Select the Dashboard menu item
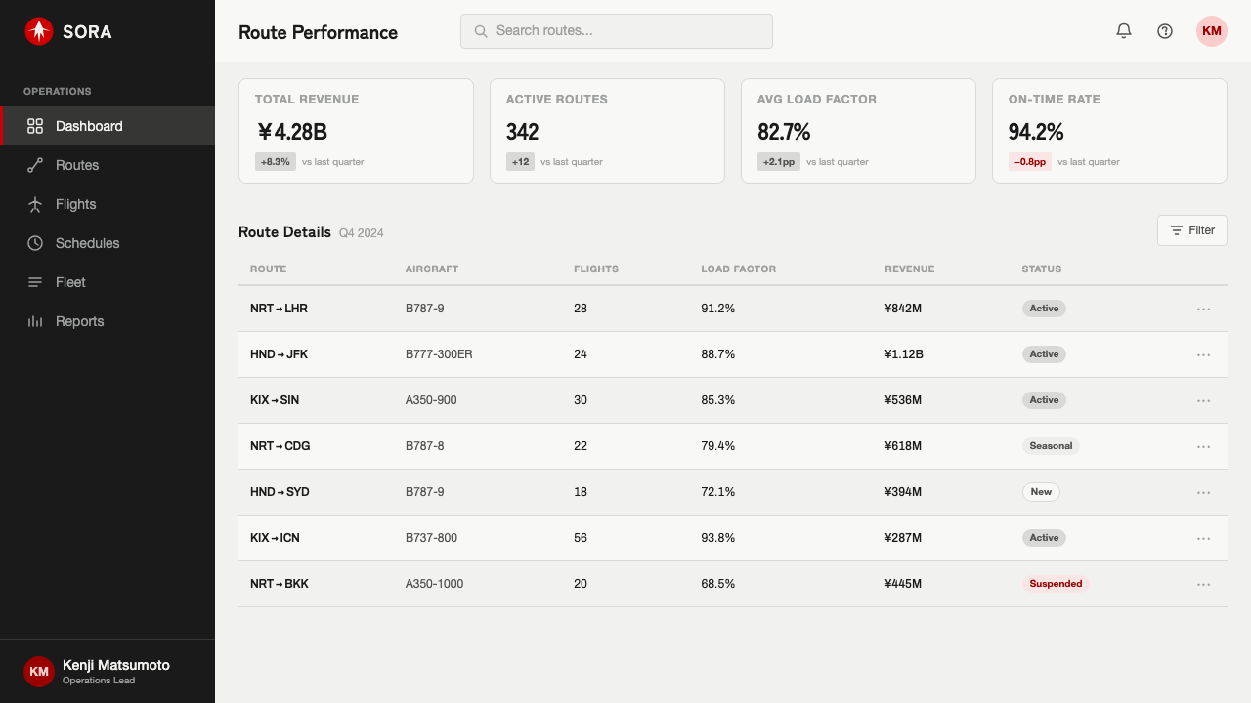 coord(108,126)
